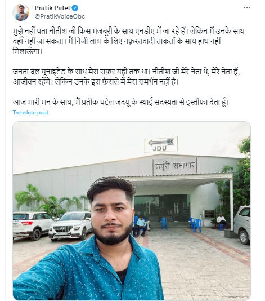265x301 pixels.
Task: Click the silver van at photo edge
Action: (242, 224)
